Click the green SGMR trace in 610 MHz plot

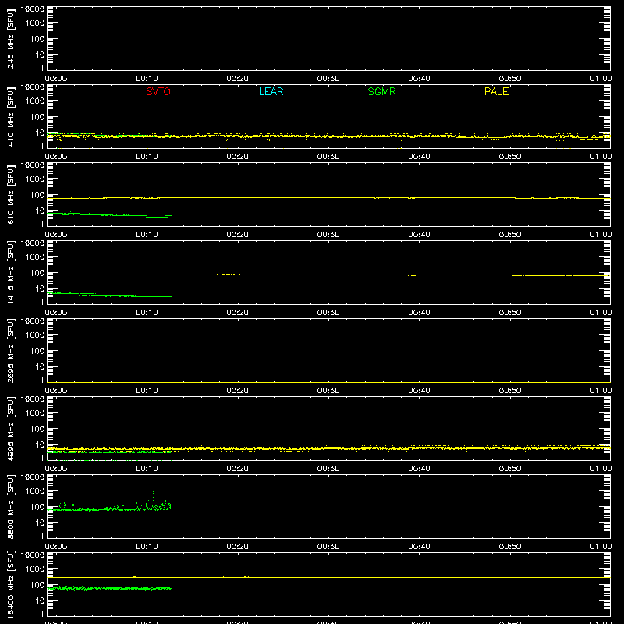click(109, 215)
